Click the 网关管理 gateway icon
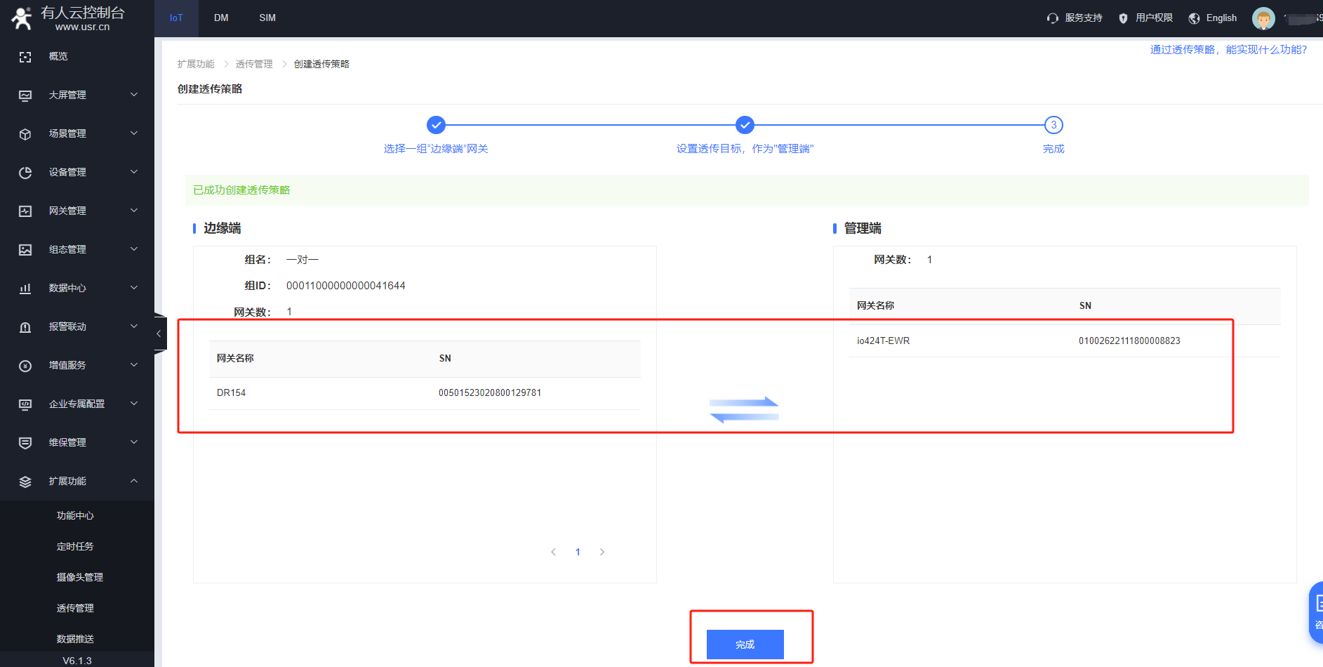 pyautogui.click(x=25, y=211)
